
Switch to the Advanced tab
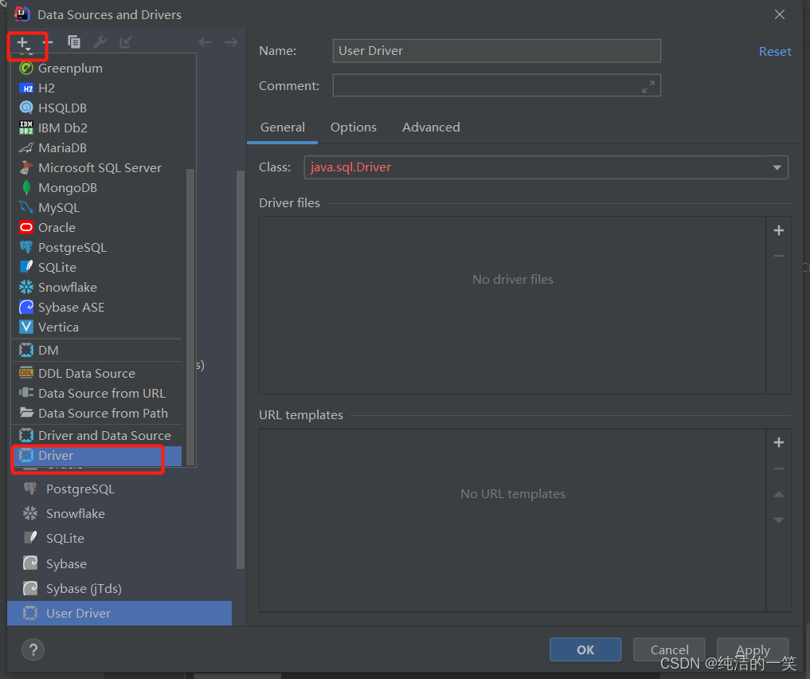click(431, 128)
